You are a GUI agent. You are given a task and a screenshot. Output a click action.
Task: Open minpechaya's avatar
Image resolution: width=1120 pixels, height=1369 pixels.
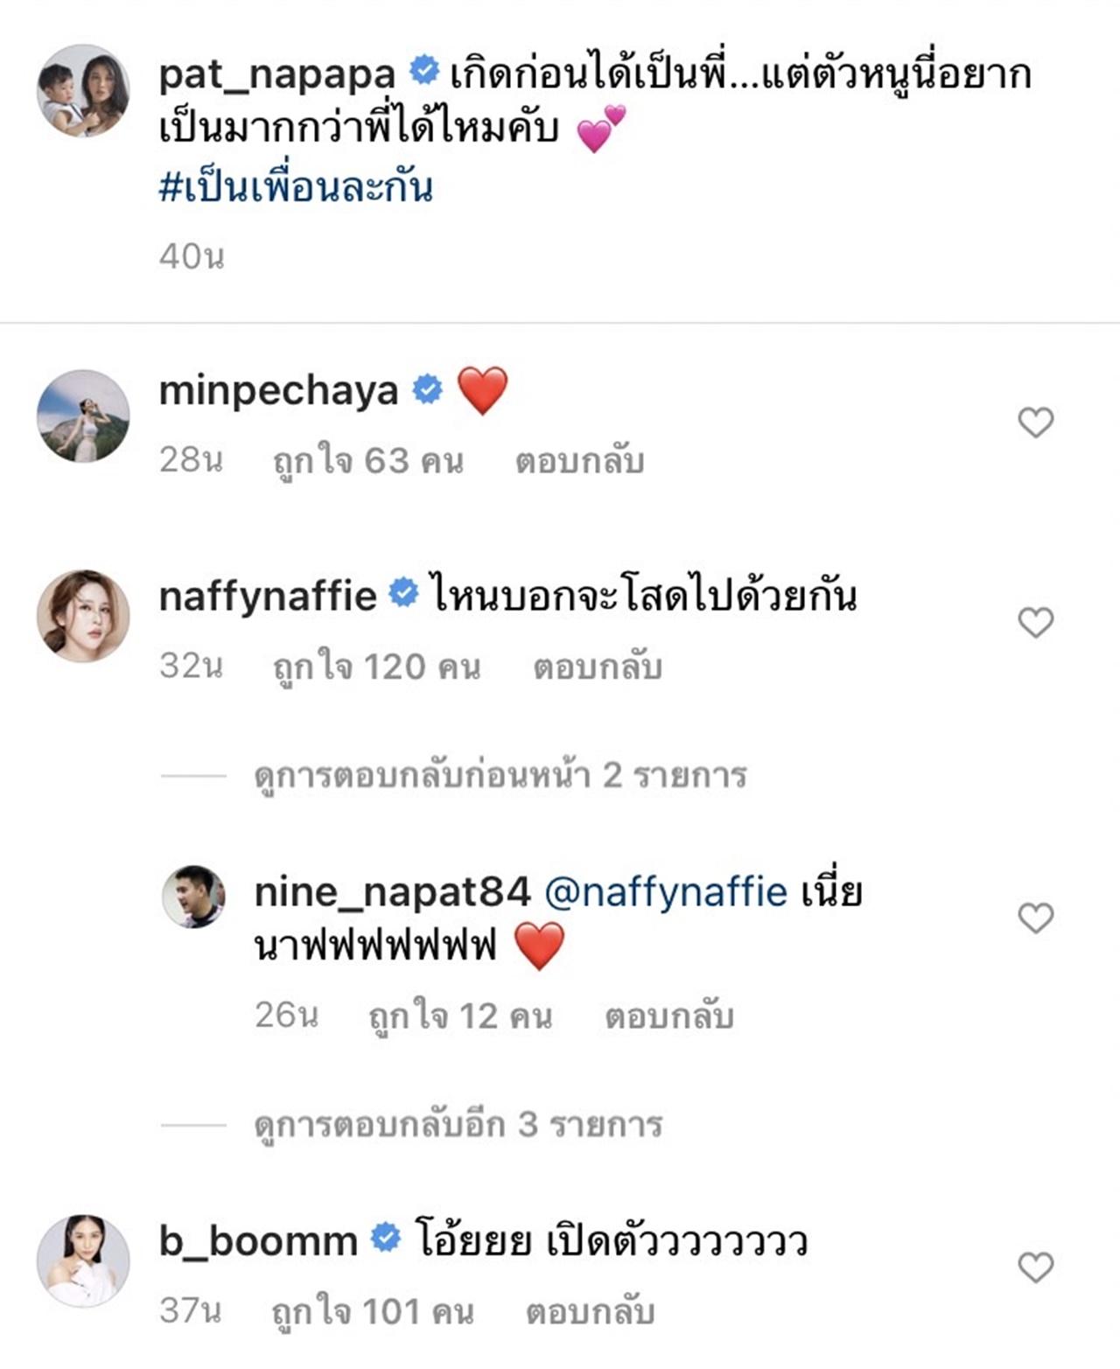(x=83, y=416)
